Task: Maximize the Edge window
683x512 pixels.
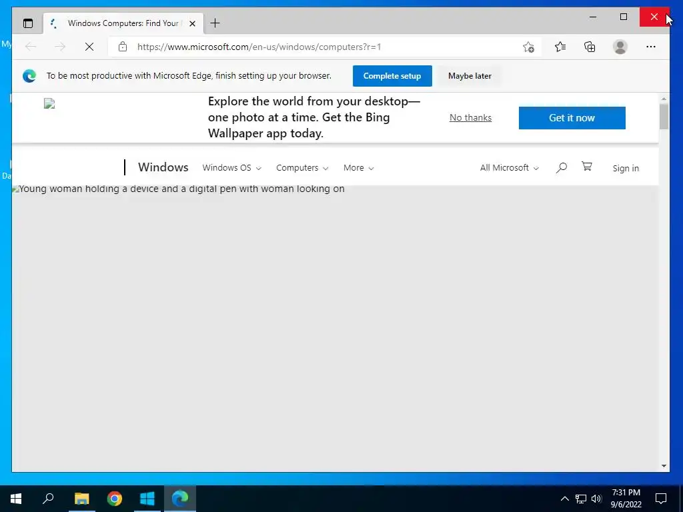Action: point(624,17)
